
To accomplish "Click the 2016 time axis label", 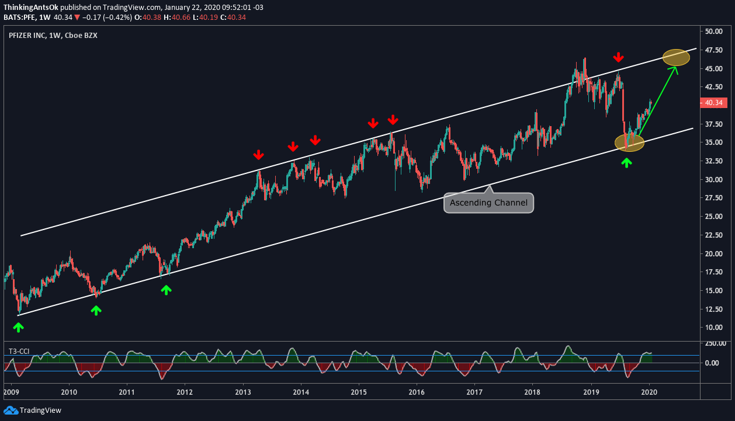I will pyautogui.click(x=417, y=392).
